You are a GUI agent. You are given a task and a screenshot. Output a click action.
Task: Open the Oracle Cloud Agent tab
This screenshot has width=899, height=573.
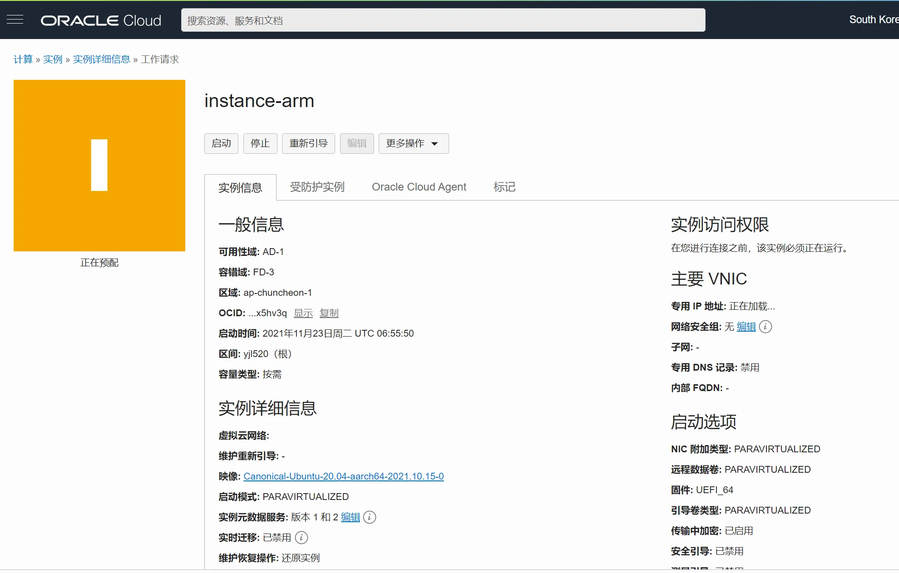[419, 187]
